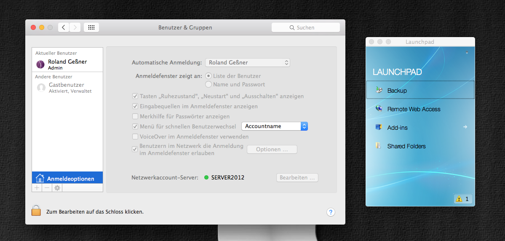The height and width of the screenshot is (241, 505).
Task: Click the Bearbeiten … button
Action: pos(297,177)
